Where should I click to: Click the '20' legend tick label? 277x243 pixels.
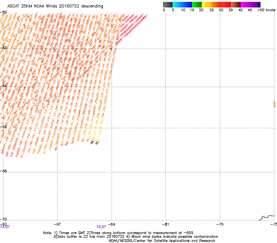click(x=201, y=10)
